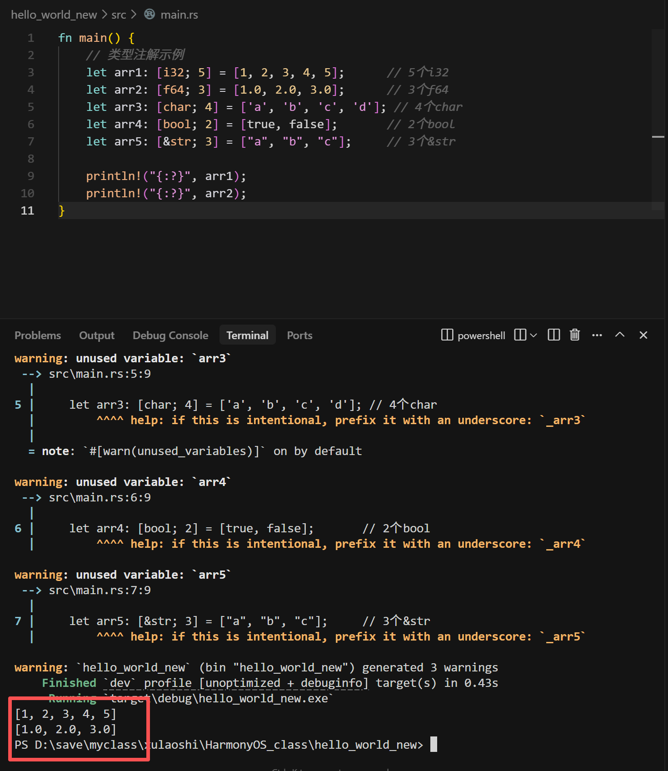
Task: Open the Ports tab
Action: click(x=299, y=335)
